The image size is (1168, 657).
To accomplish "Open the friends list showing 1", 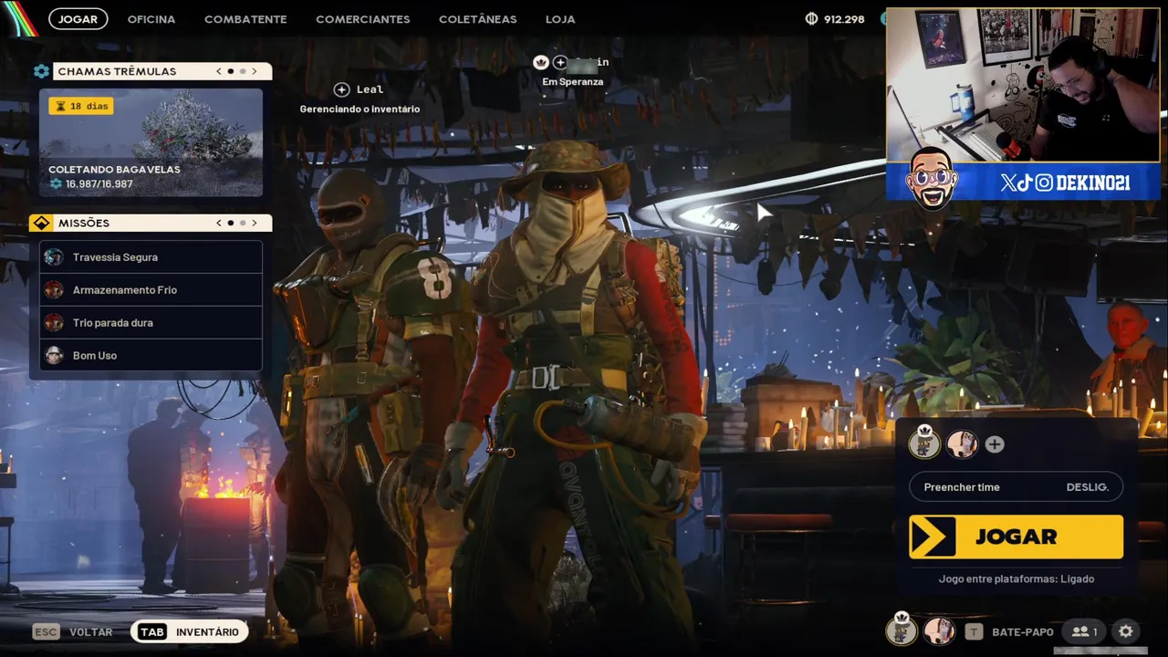I will (1085, 631).
